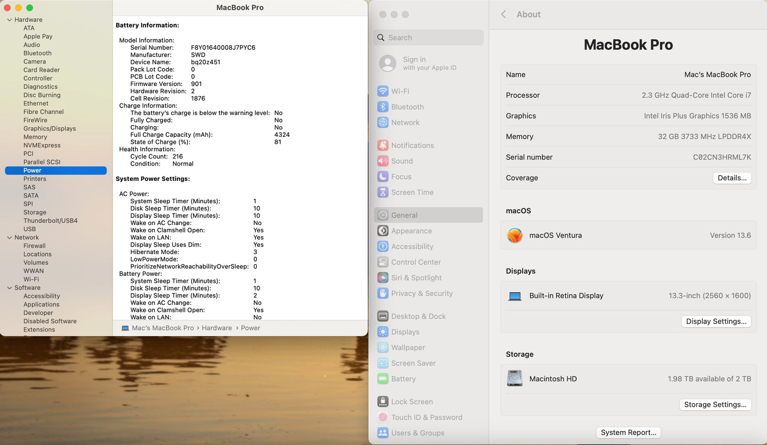The height and width of the screenshot is (445, 767).
Task: Click the Storage Settings button
Action: (x=715, y=405)
